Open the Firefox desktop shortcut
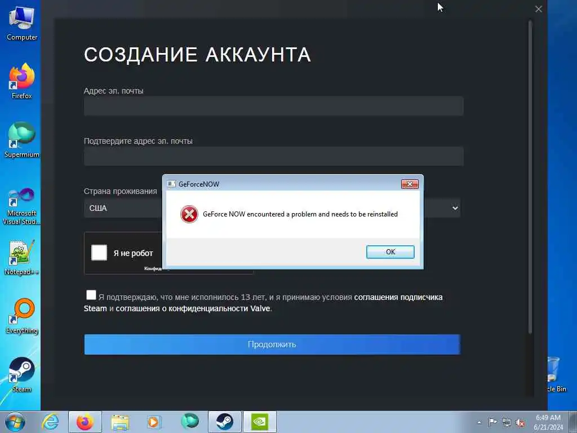The image size is (577, 433). tap(22, 81)
